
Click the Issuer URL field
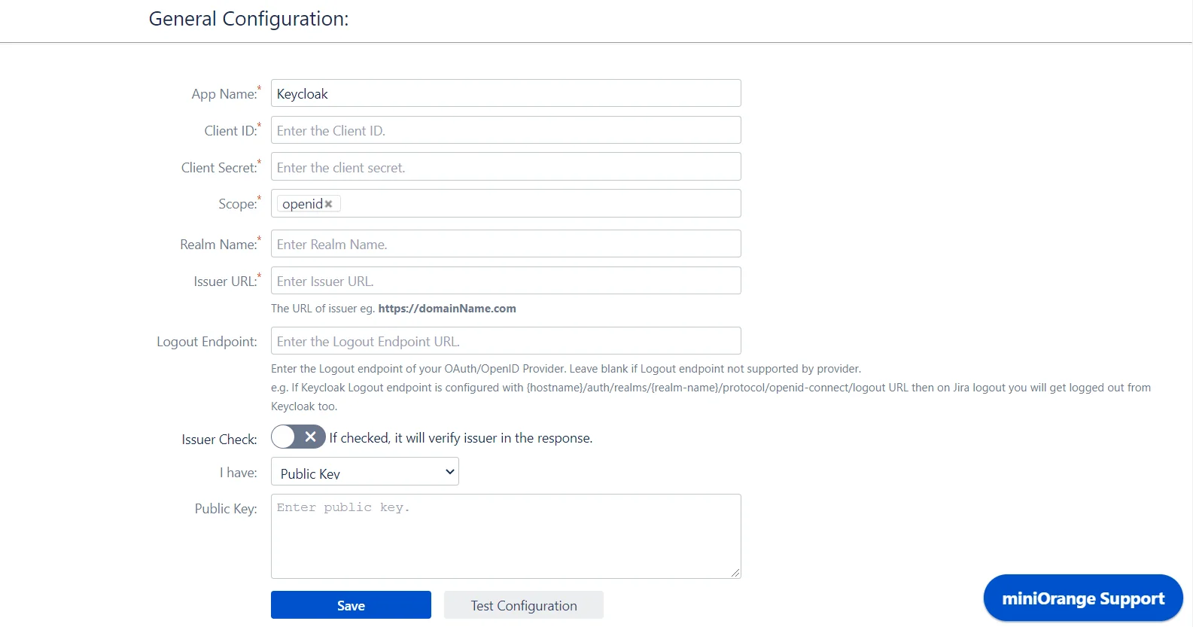click(x=505, y=281)
